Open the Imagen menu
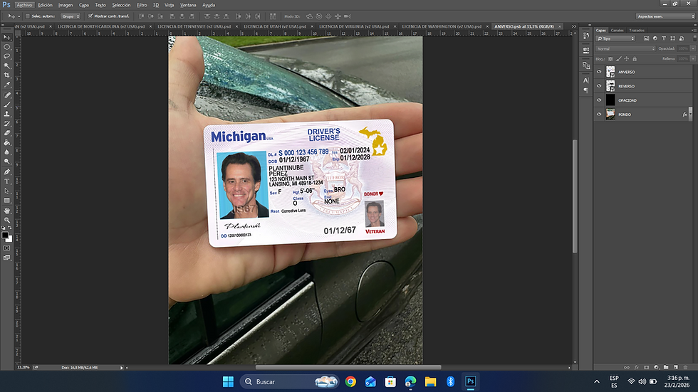The image size is (698, 392). (x=66, y=5)
